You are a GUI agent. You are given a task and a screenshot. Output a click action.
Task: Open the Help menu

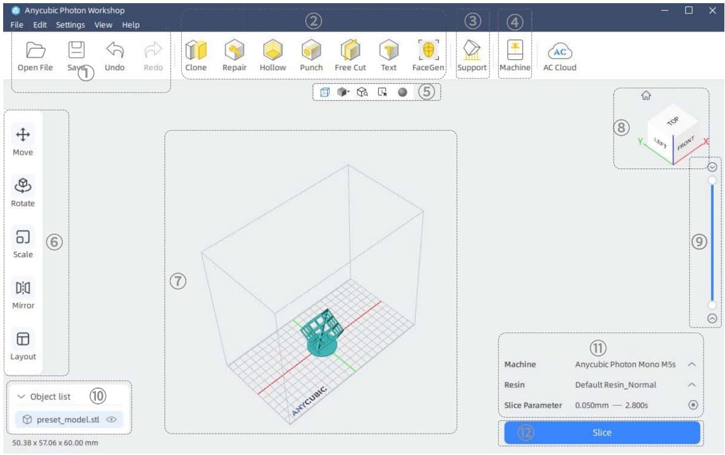click(x=131, y=25)
